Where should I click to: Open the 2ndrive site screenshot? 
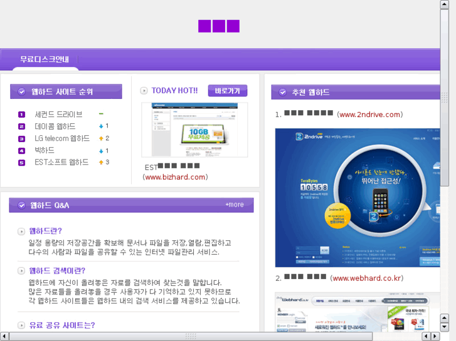pyautogui.click(x=358, y=198)
